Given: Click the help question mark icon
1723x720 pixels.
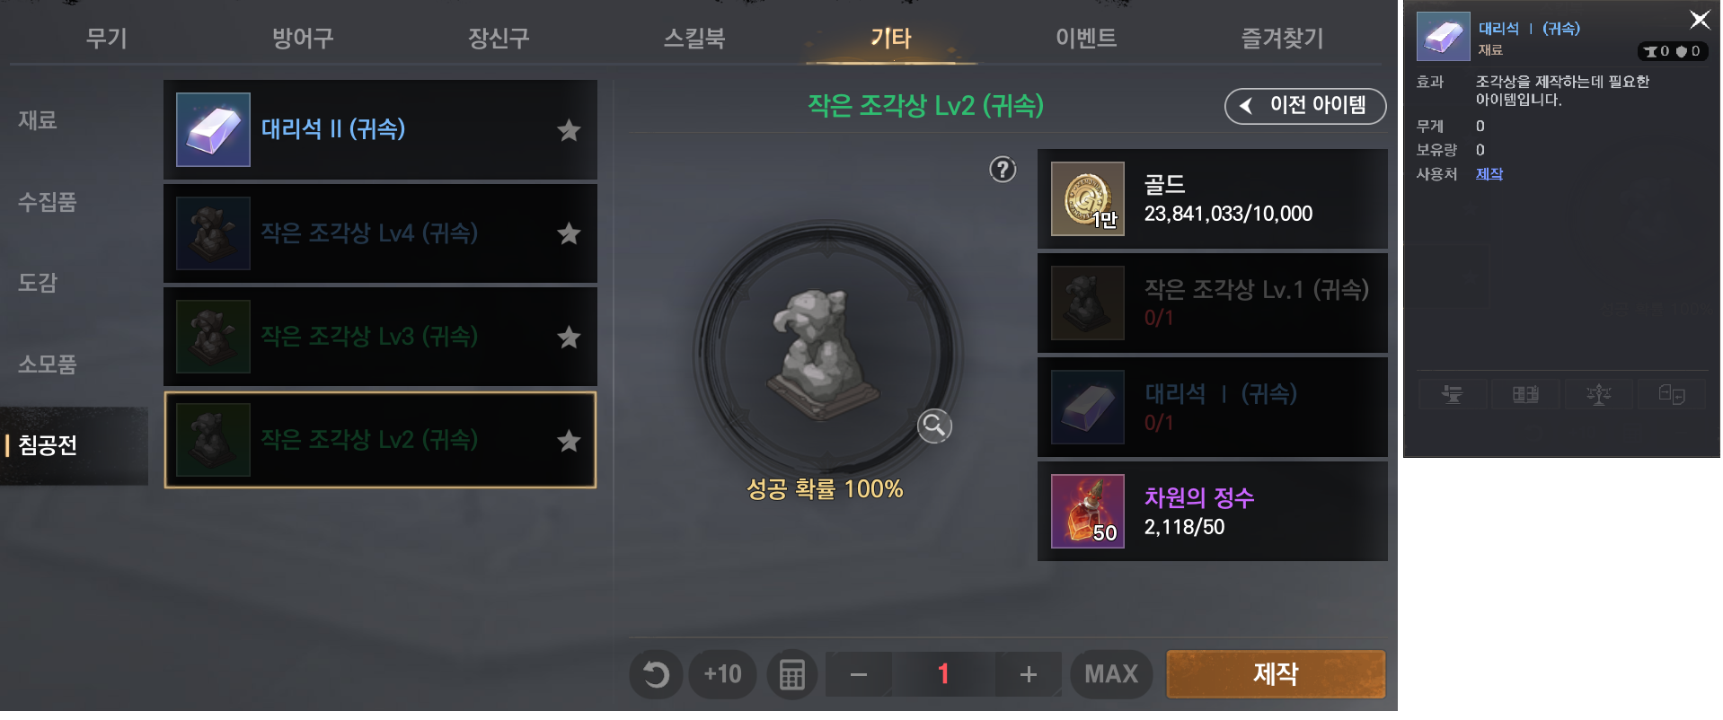Looking at the screenshot, I should tap(1003, 170).
